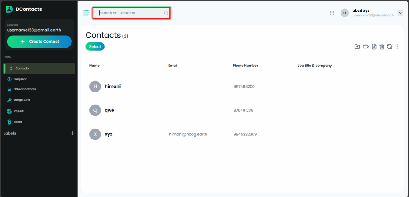Open the apps grid launcher icon
This screenshot has width=409, height=197.
tap(332, 13)
